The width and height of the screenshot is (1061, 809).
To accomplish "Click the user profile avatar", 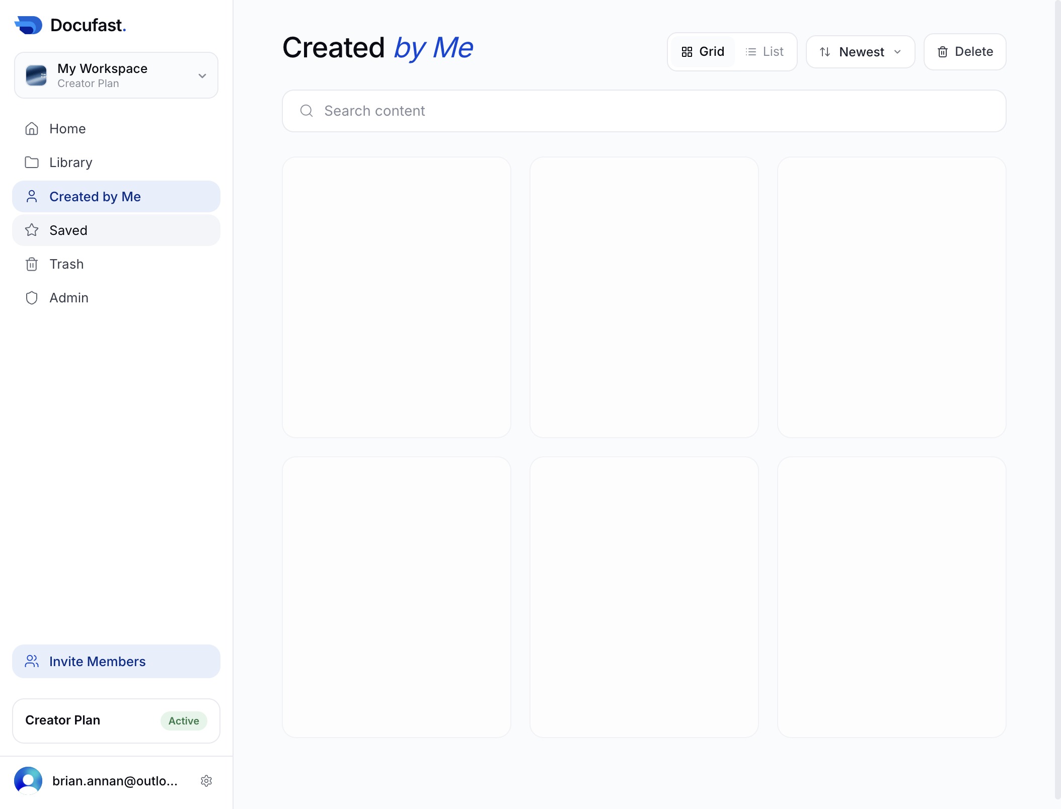I will coord(28,780).
